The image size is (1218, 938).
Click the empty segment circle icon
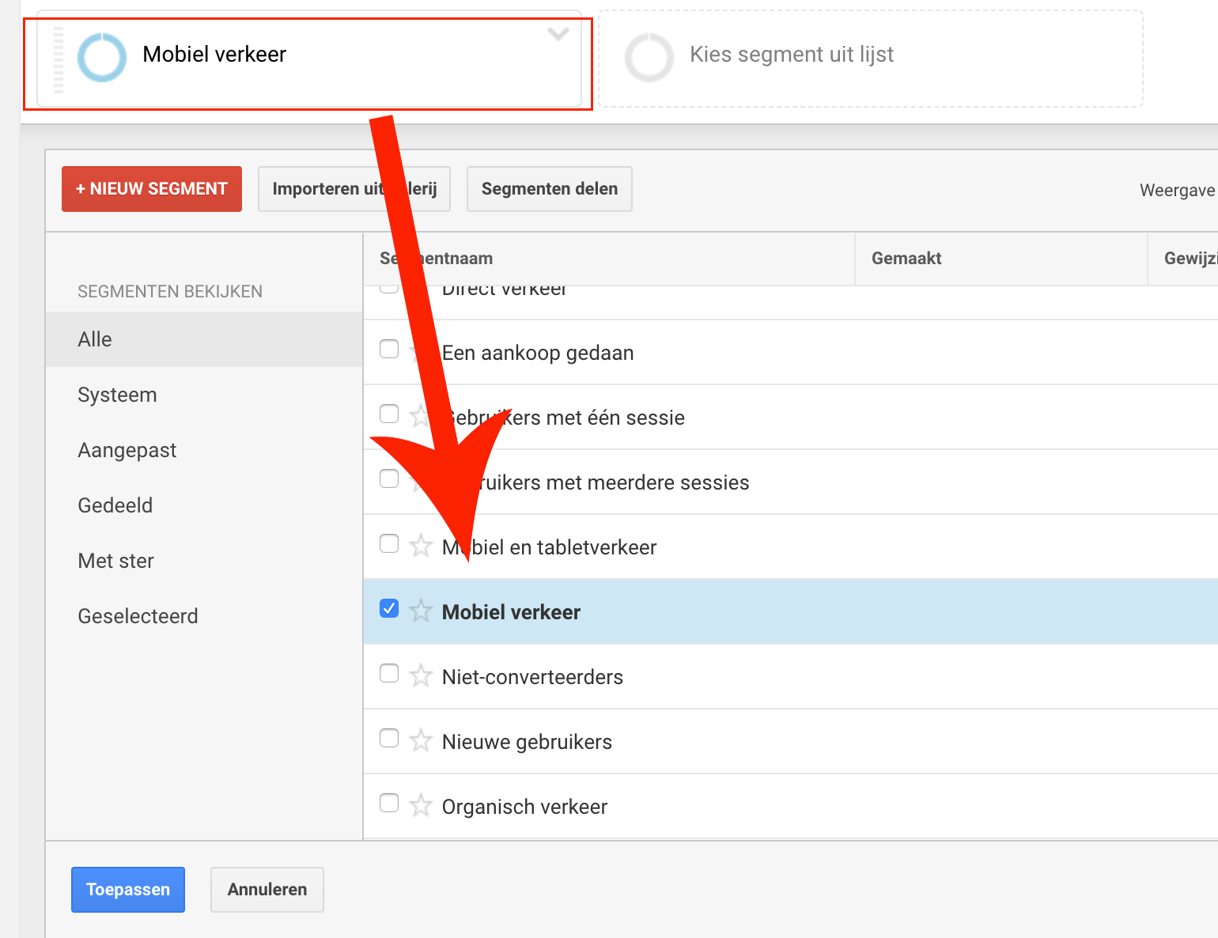coord(649,57)
